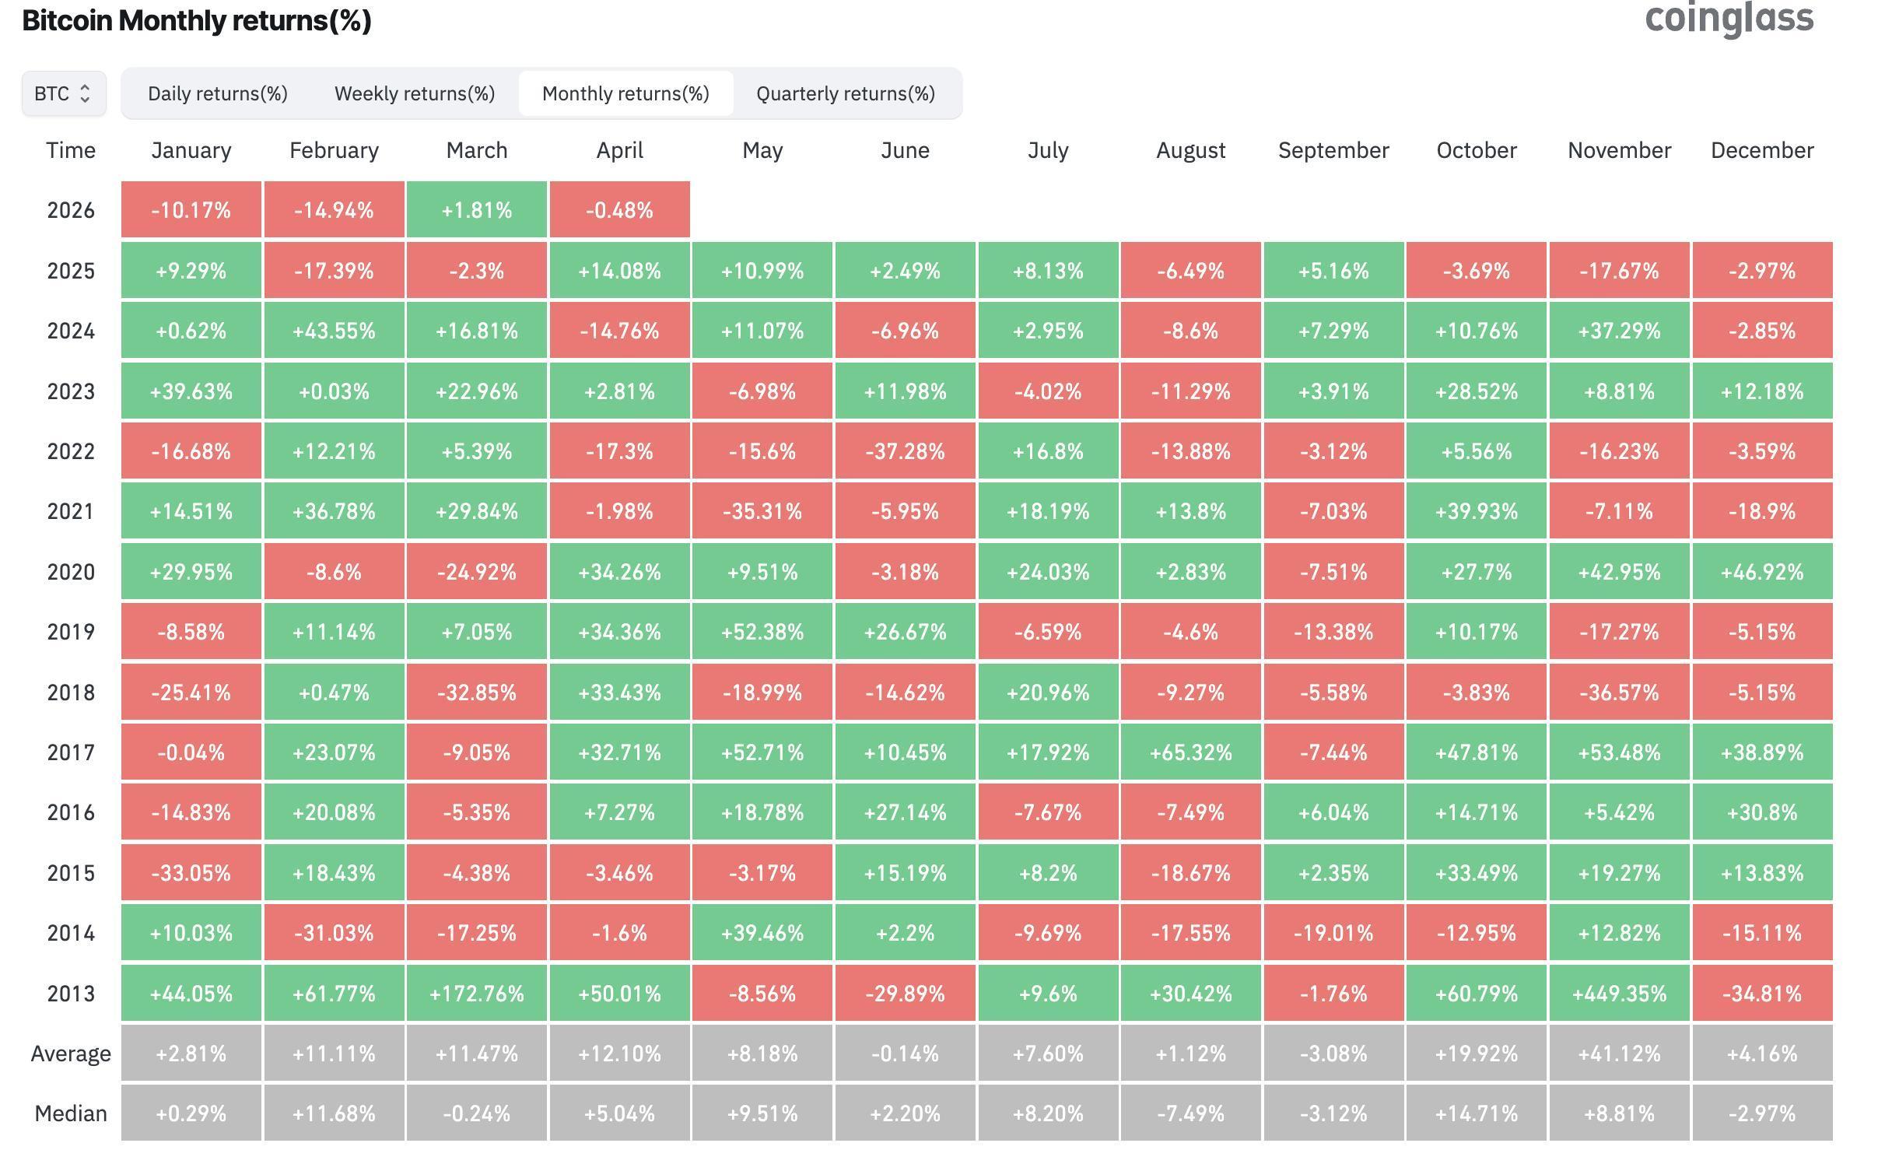Select the December column header
This screenshot has width=1878, height=1150.
1761,149
